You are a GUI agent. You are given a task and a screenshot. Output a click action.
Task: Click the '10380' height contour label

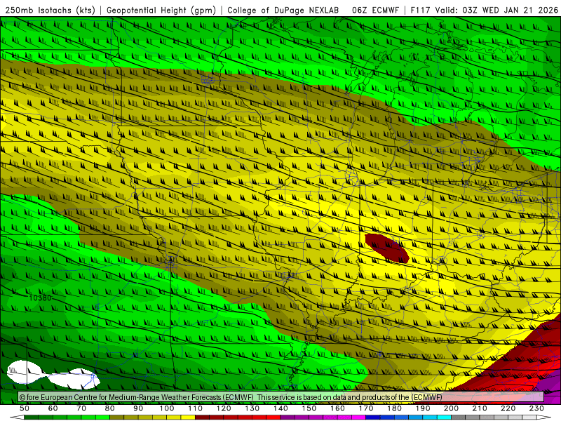pos(40,298)
